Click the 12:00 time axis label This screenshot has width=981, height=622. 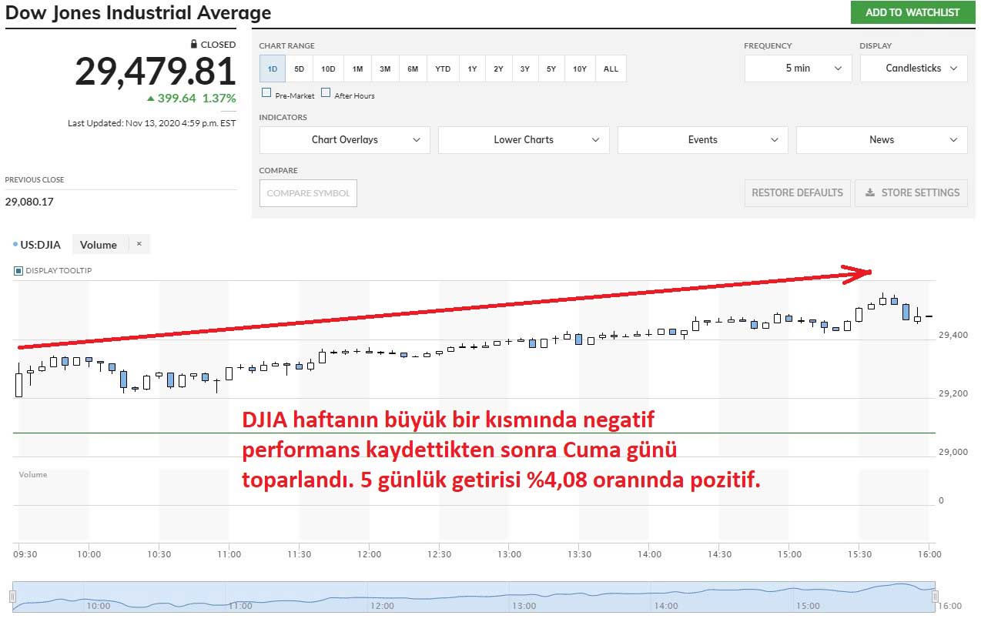click(x=369, y=554)
